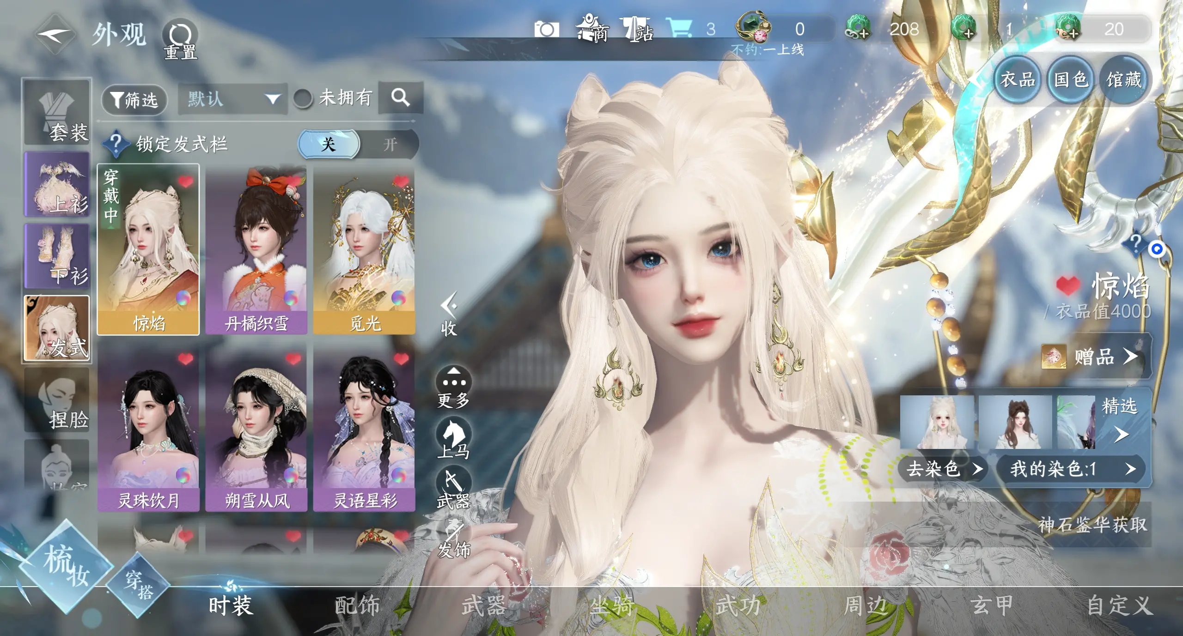Switch to the 武器 bottom tab

click(x=484, y=605)
